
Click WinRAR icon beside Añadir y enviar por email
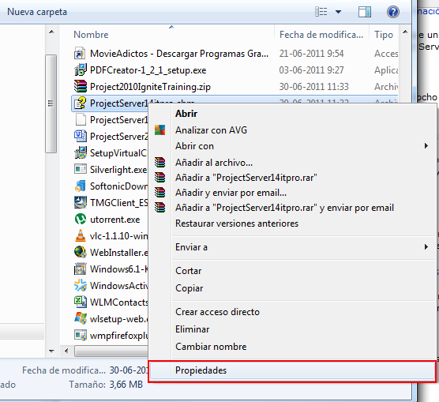click(159, 193)
